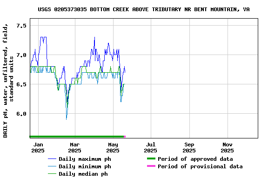Image resolution: width=268 pixels, height=179 pixels.
Task: Click the Mar 2025 x-axis label
Action: [x=75, y=148]
